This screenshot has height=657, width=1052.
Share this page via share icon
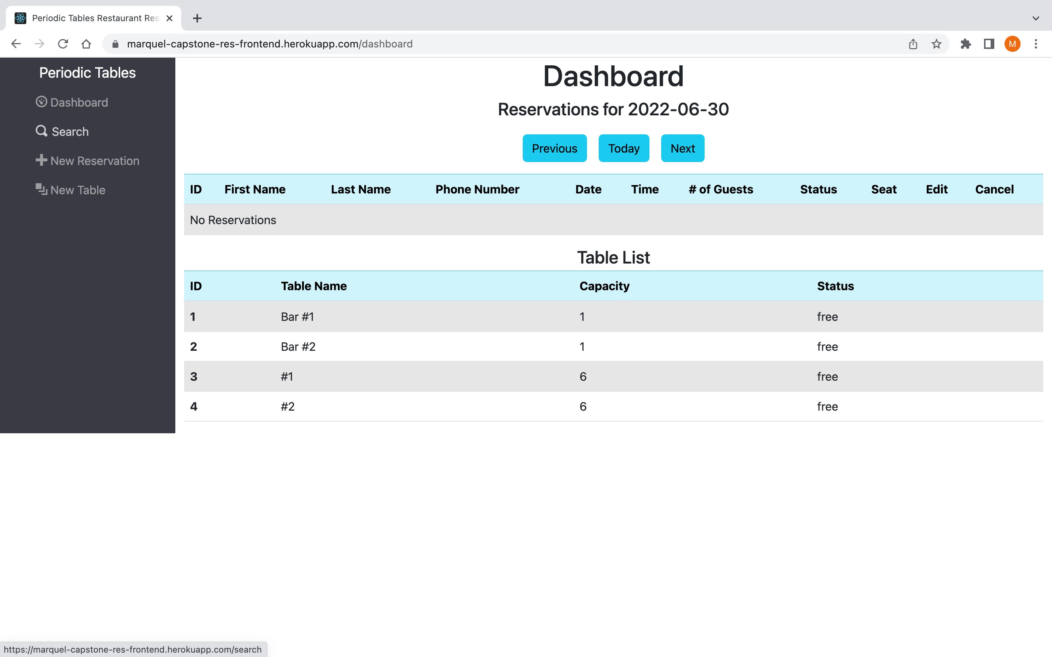click(x=913, y=44)
